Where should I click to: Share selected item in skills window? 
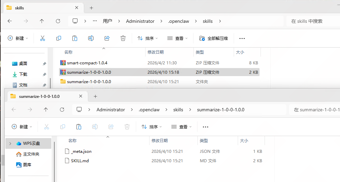(x=107, y=38)
